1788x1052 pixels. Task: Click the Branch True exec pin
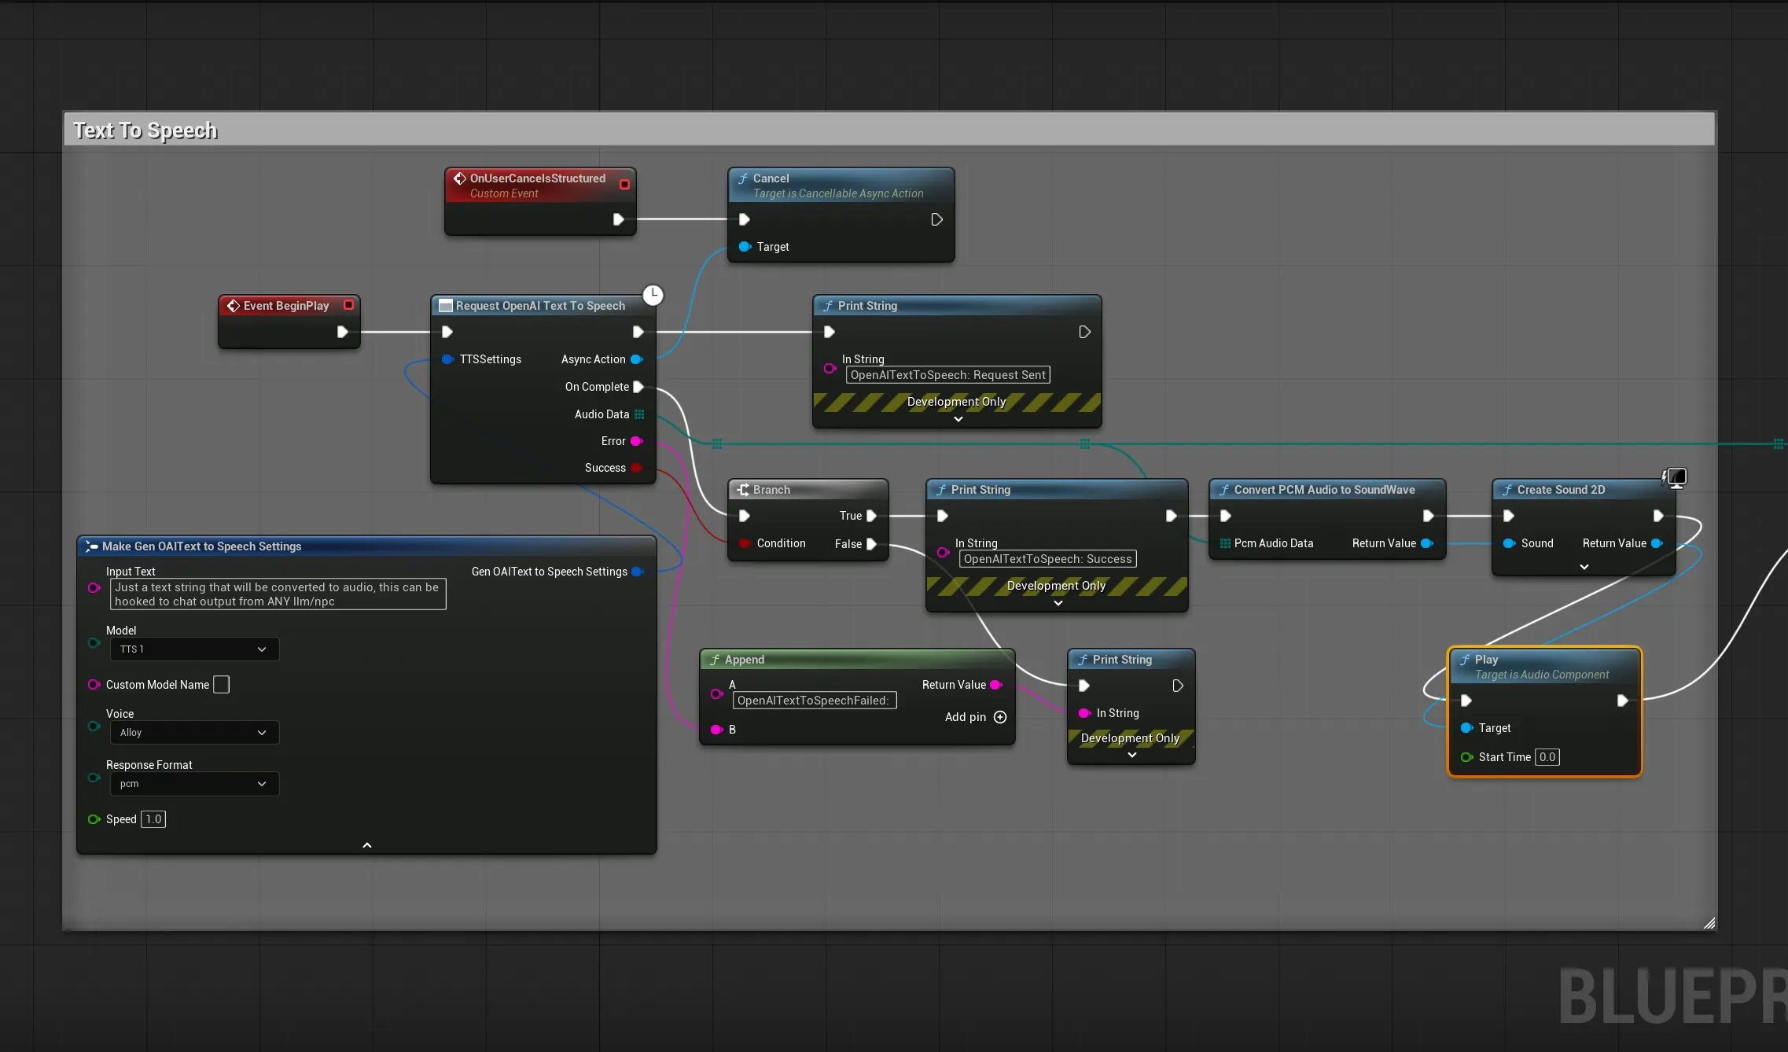pyautogui.click(x=871, y=516)
